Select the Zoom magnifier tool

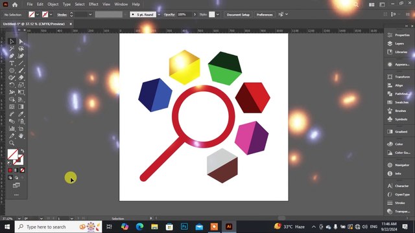tap(12, 143)
